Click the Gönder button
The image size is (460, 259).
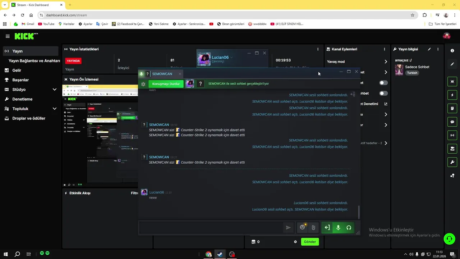tap(310, 242)
